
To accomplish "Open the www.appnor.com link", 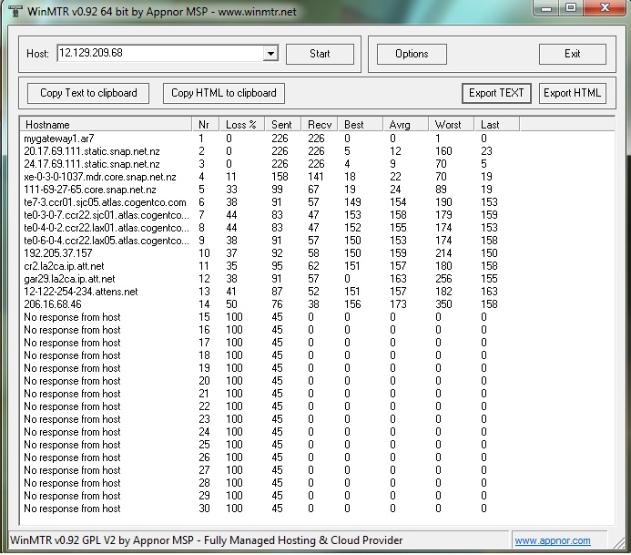I will pos(553,540).
